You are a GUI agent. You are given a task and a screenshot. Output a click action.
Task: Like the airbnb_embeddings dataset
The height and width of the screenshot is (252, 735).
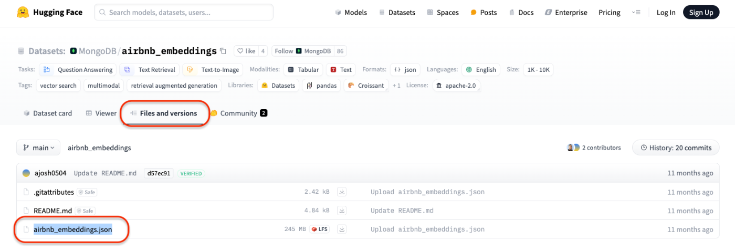[x=246, y=51]
